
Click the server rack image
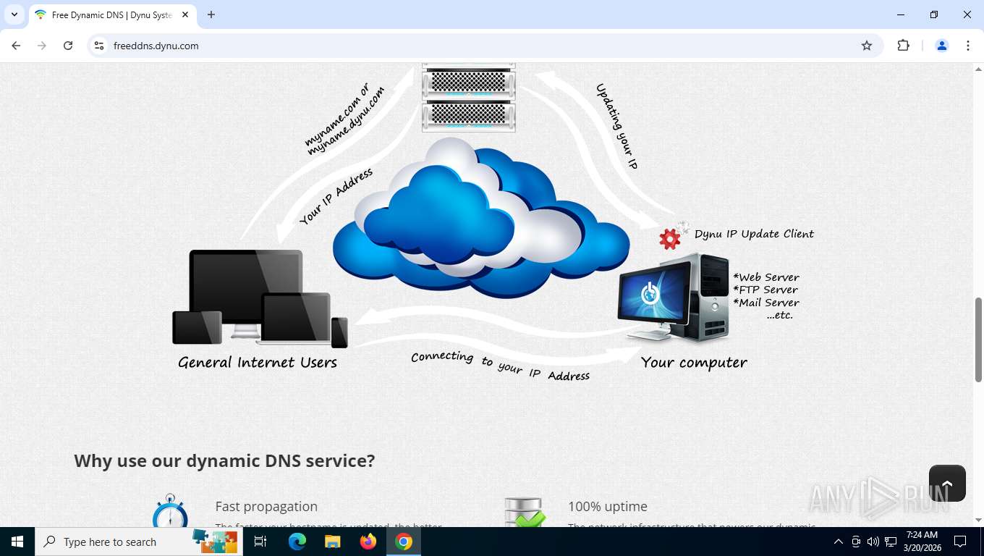point(469,97)
